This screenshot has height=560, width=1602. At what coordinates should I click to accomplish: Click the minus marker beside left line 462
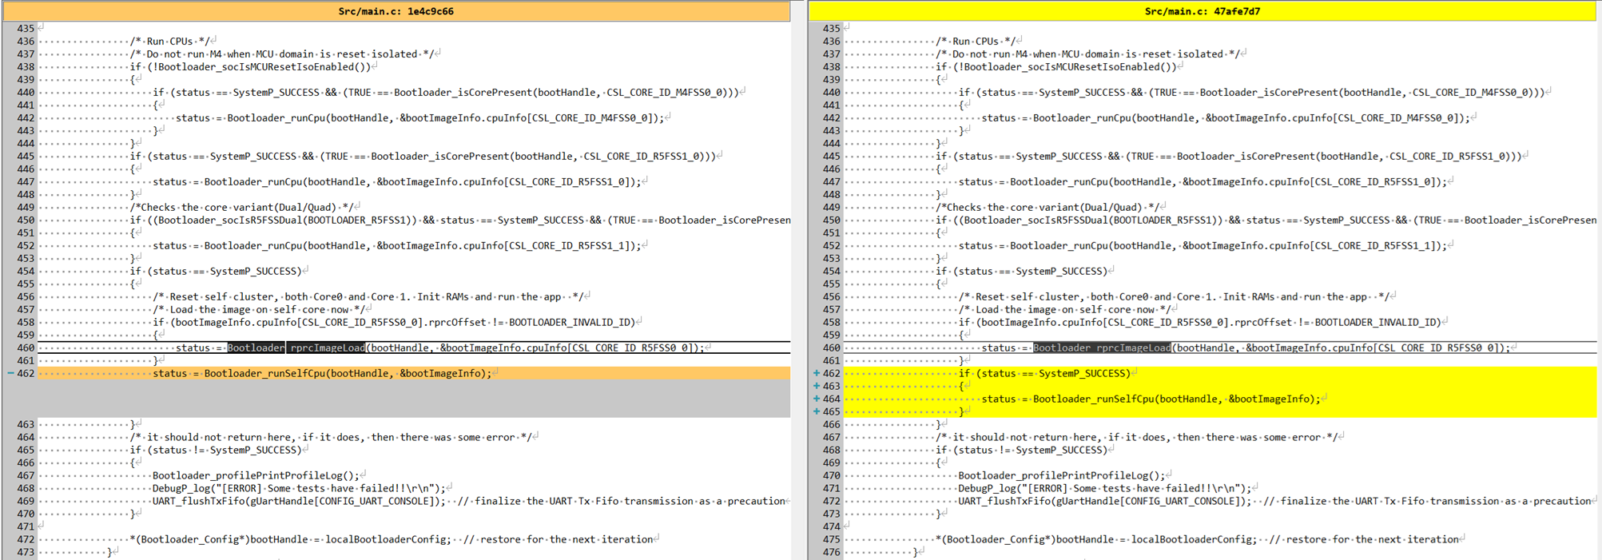[10, 373]
